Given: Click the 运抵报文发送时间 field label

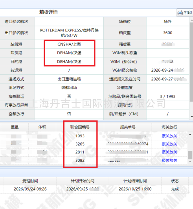Looking at the screenshot, I should click(x=125, y=79).
